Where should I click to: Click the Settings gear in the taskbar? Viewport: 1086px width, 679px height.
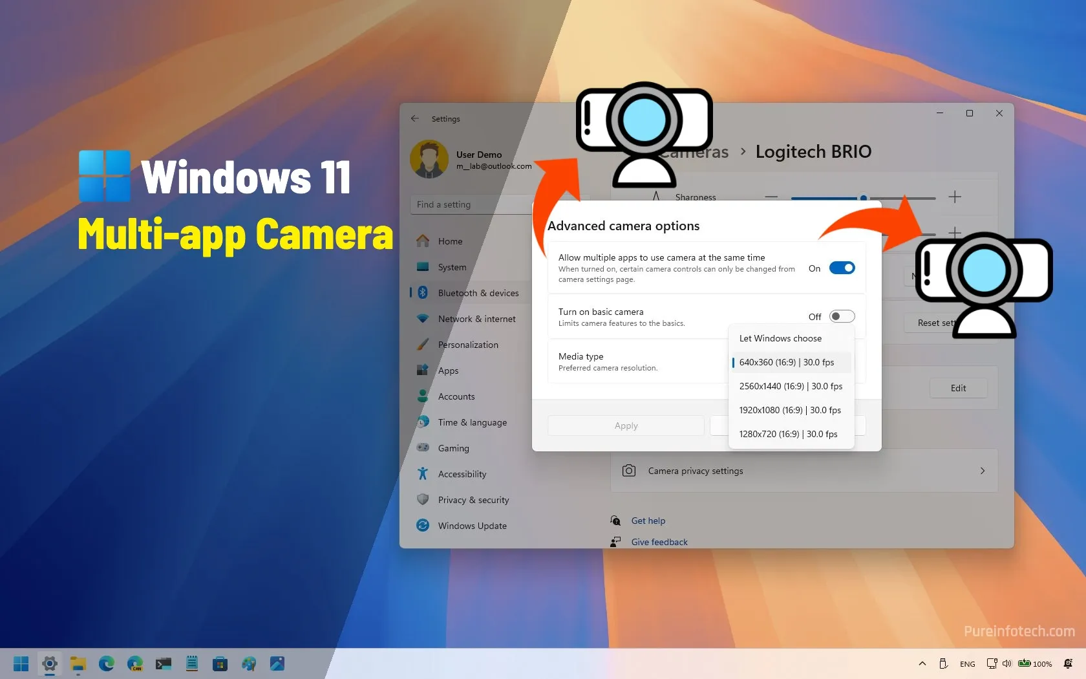coord(49,663)
